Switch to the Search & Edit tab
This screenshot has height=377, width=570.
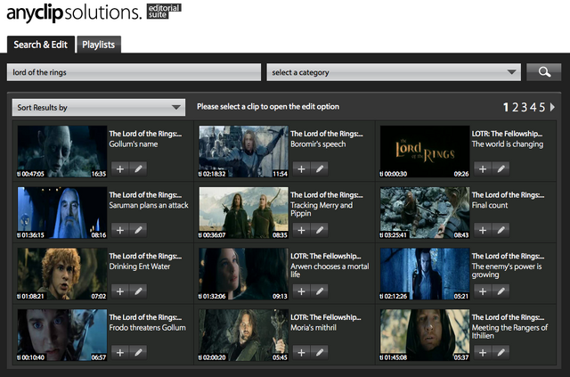pos(41,45)
